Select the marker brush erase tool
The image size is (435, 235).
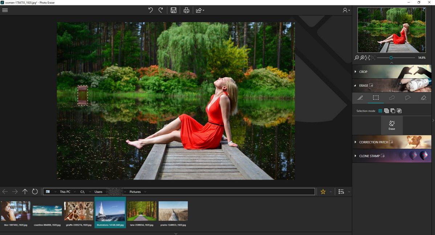[x=360, y=98]
